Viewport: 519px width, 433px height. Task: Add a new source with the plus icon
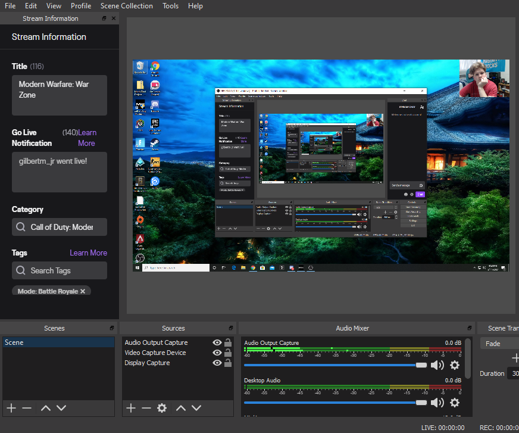click(x=130, y=408)
